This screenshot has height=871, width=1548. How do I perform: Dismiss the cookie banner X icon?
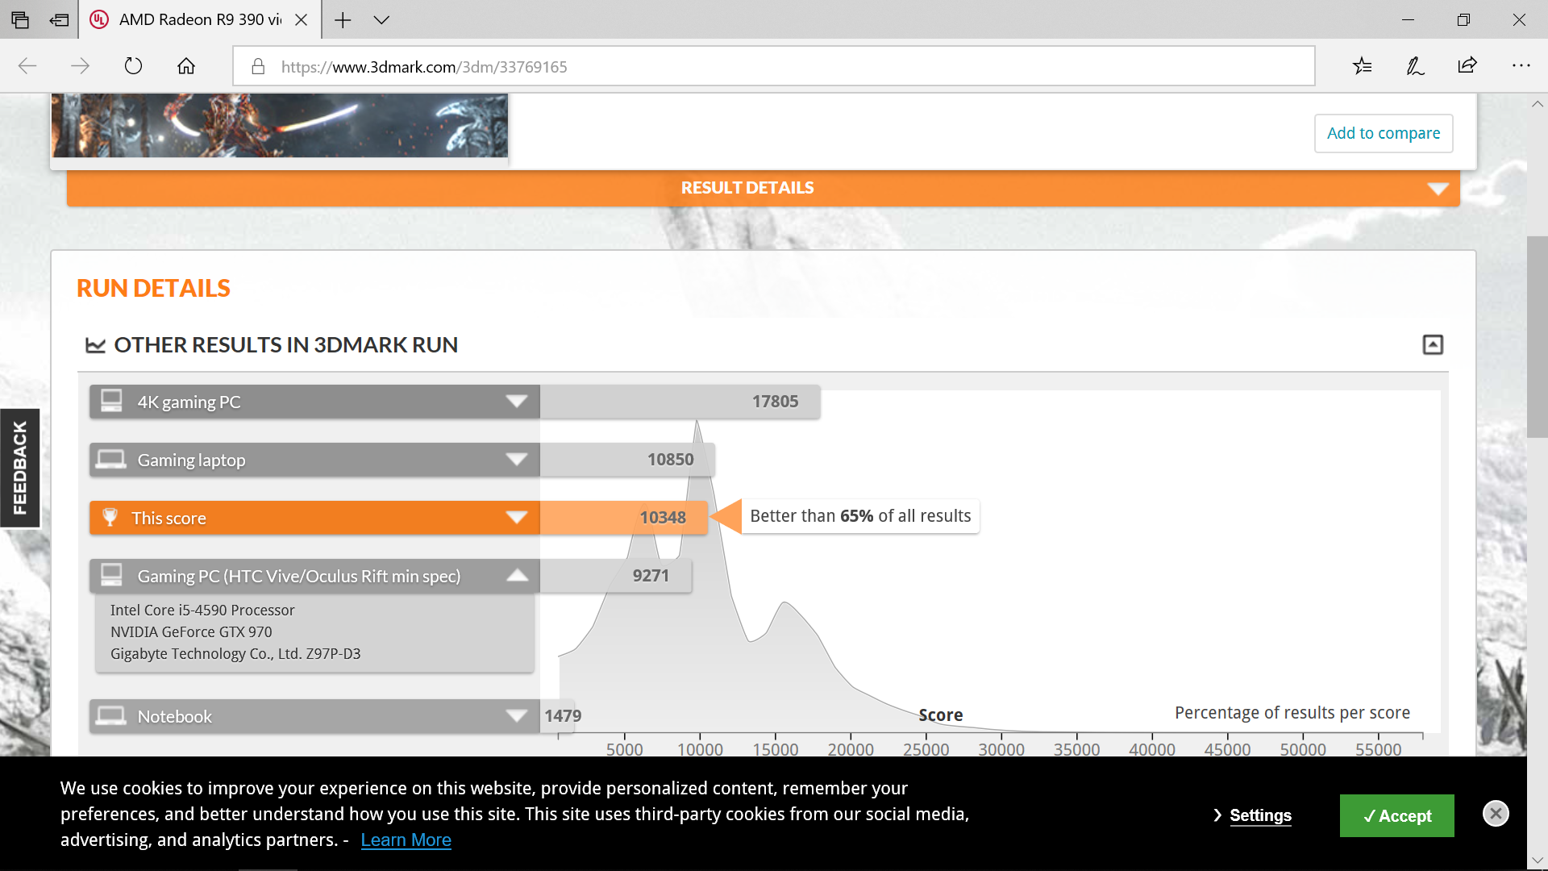click(1496, 814)
